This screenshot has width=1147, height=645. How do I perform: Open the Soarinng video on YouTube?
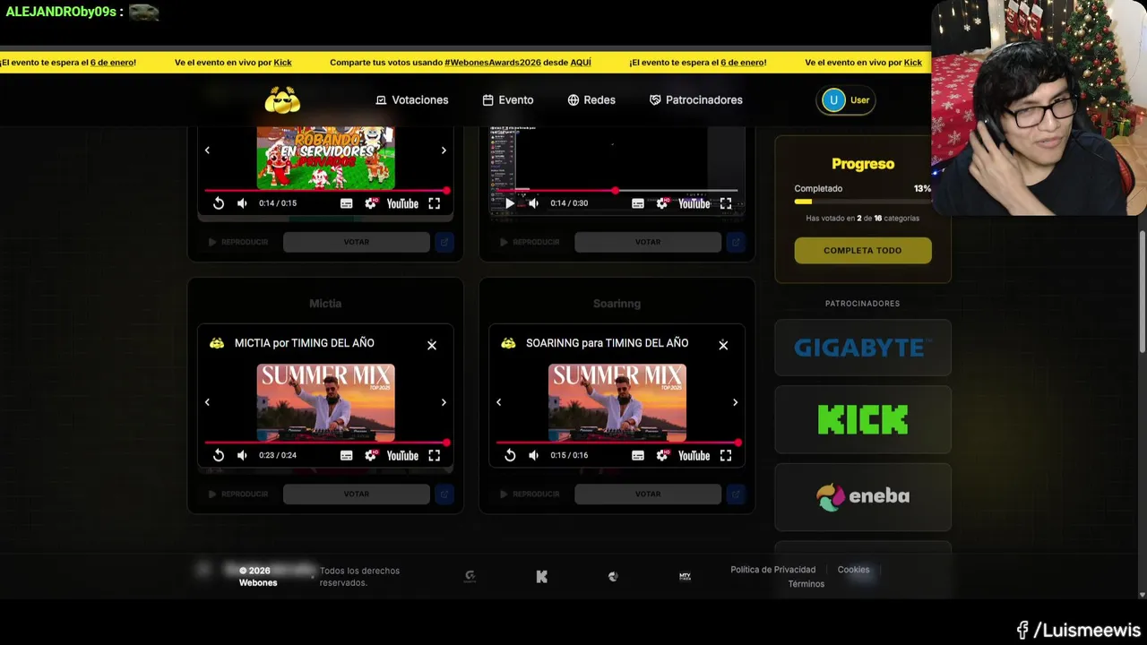point(694,456)
